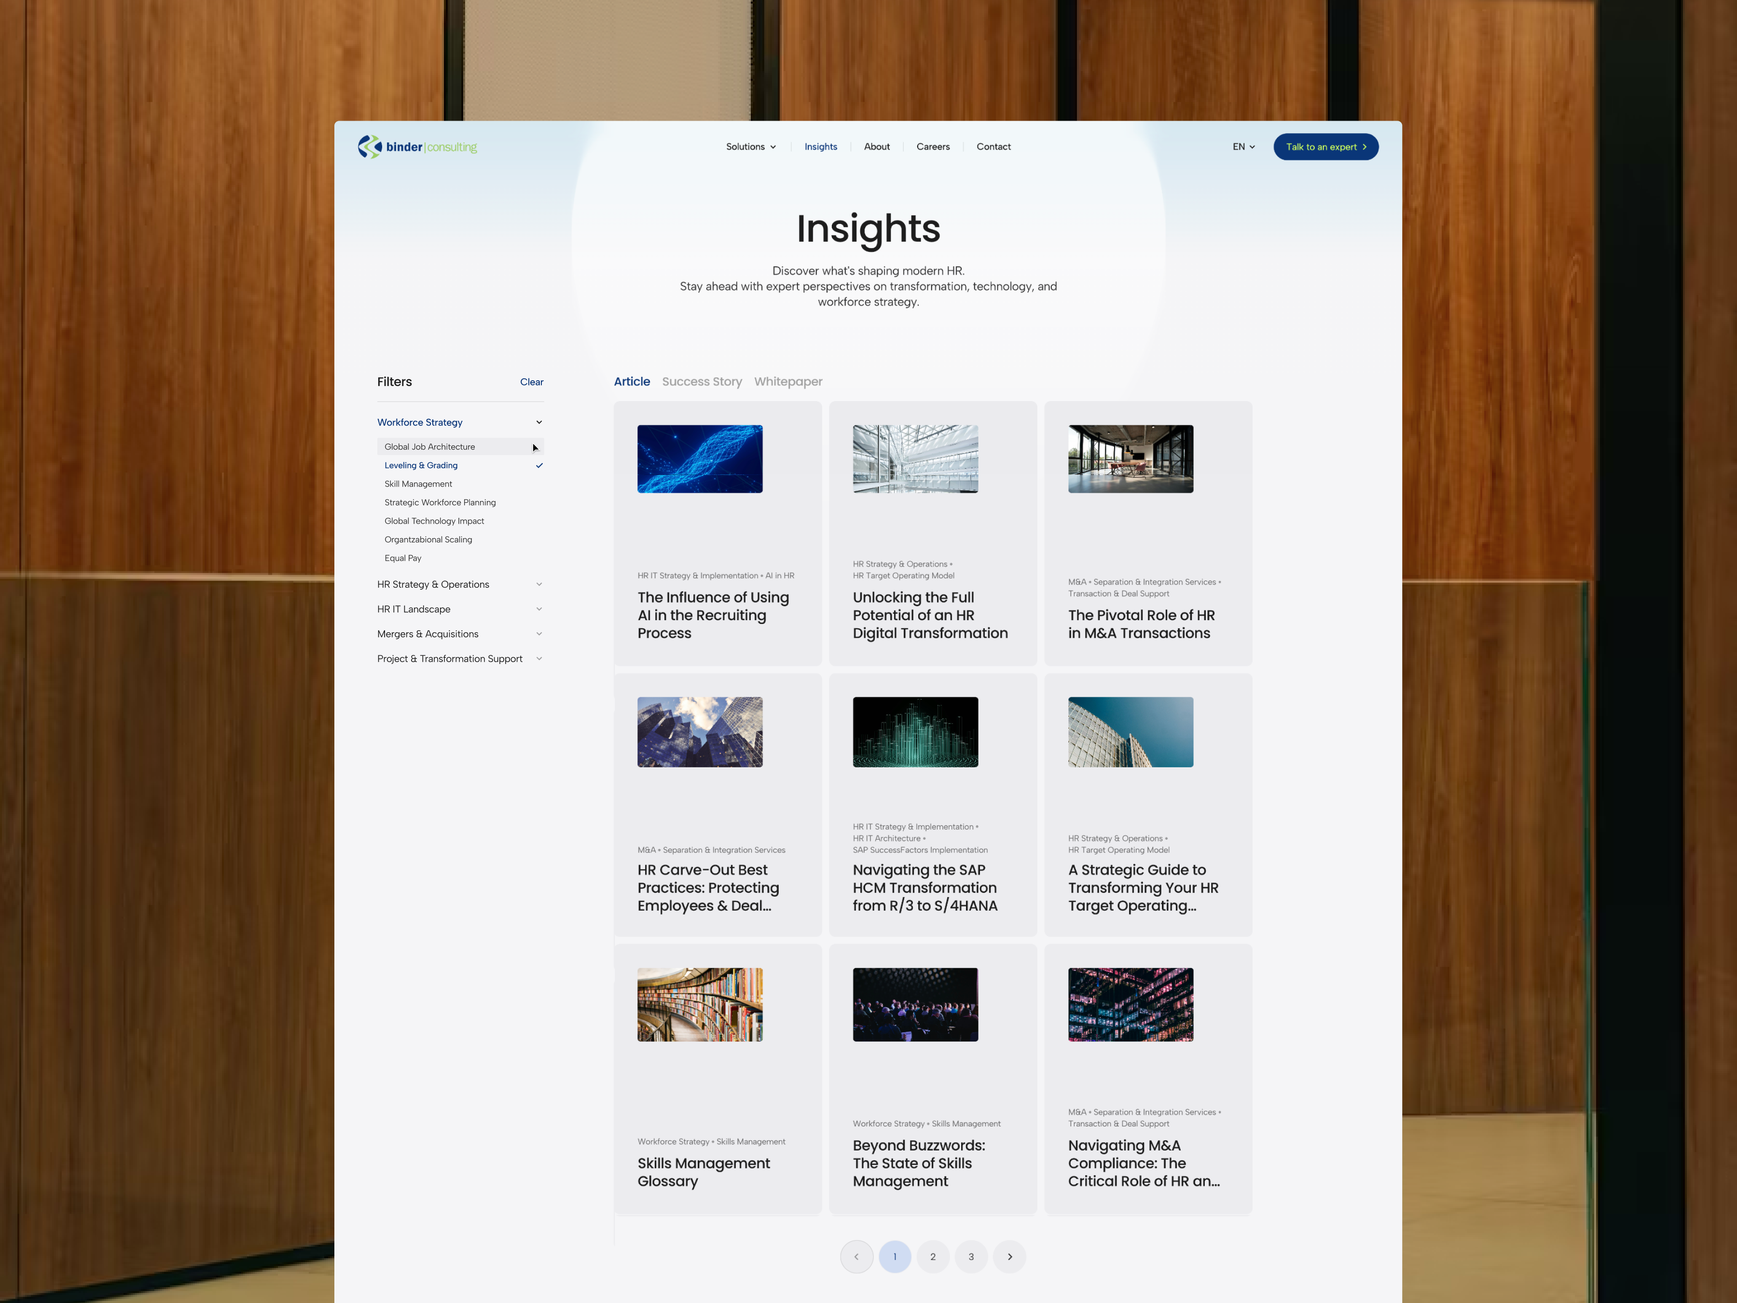Select the Organizational Scaling filter
The width and height of the screenshot is (1737, 1303).
click(460, 540)
